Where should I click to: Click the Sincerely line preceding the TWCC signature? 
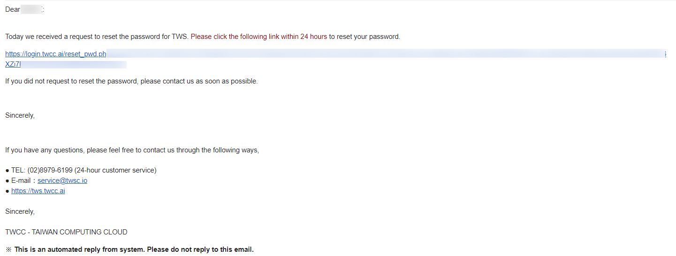20,211
